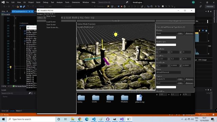Click the Cortana circle icon on taskbar
The height and width of the screenshot is (122, 217).
pos(59,119)
